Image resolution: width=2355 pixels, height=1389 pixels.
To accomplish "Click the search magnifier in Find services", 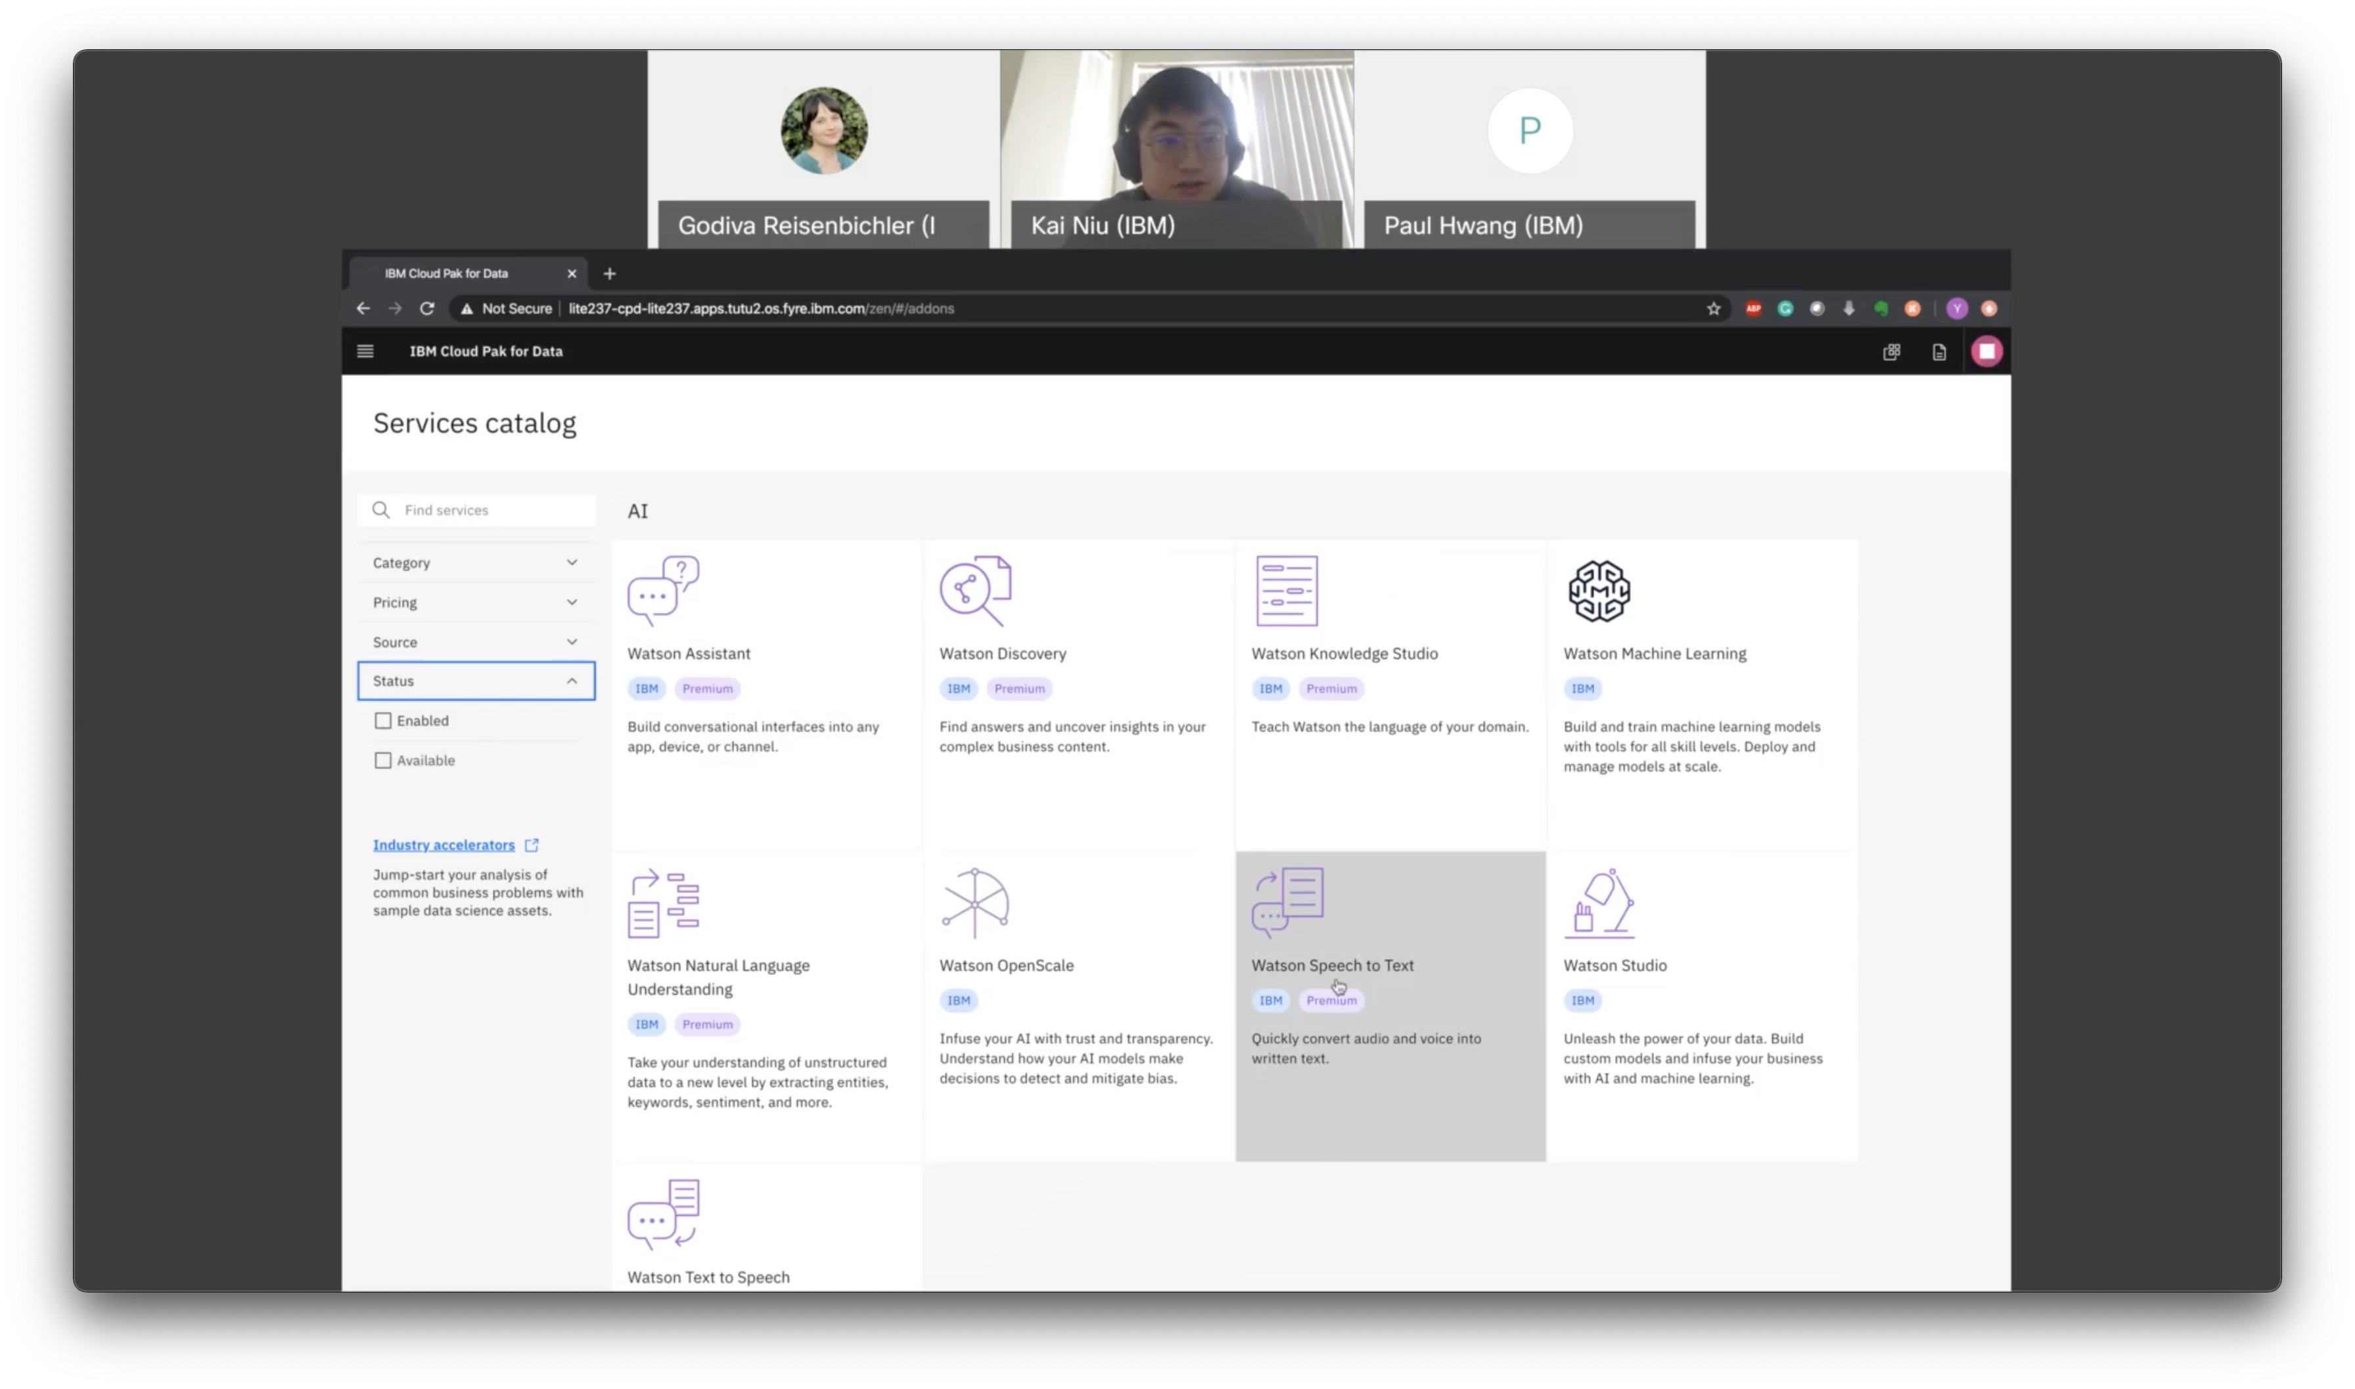I will 381,510.
